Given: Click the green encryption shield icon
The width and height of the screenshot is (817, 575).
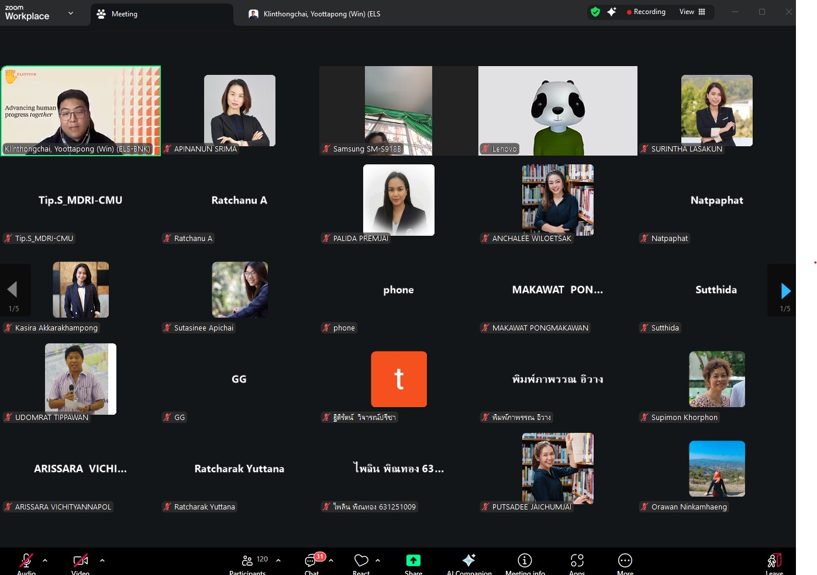Looking at the screenshot, I should (595, 12).
